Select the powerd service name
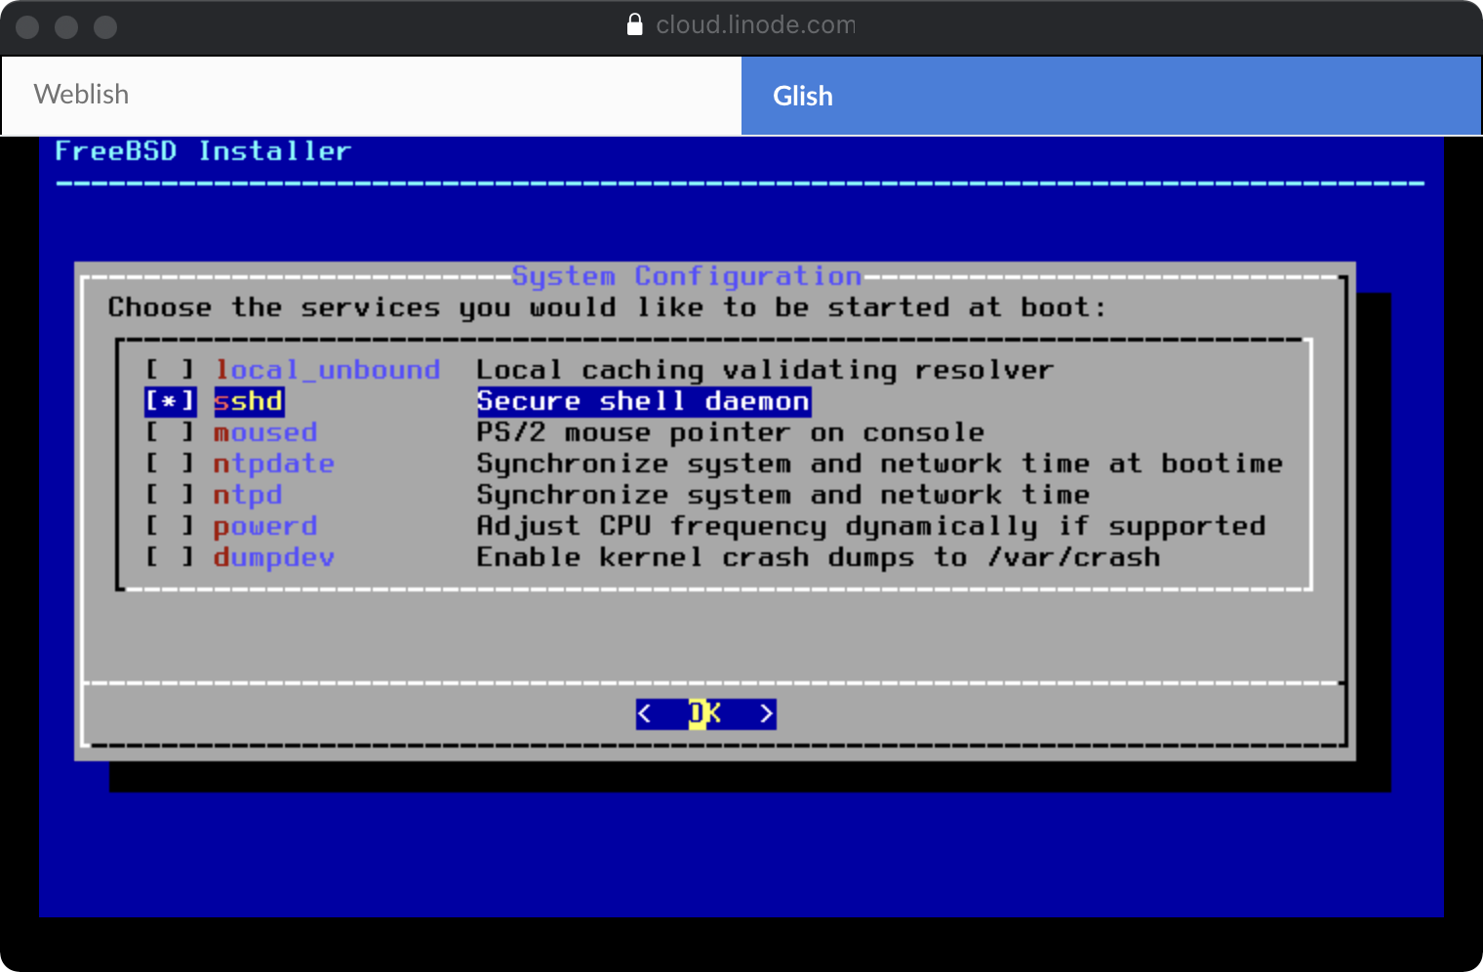 tap(265, 526)
